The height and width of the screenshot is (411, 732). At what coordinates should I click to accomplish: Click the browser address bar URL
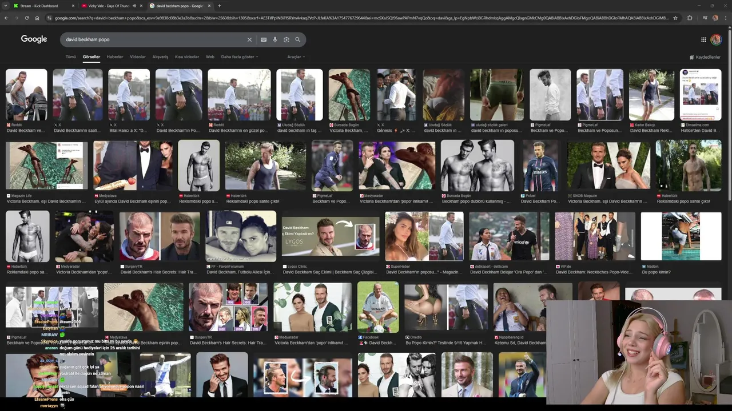click(360, 18)
